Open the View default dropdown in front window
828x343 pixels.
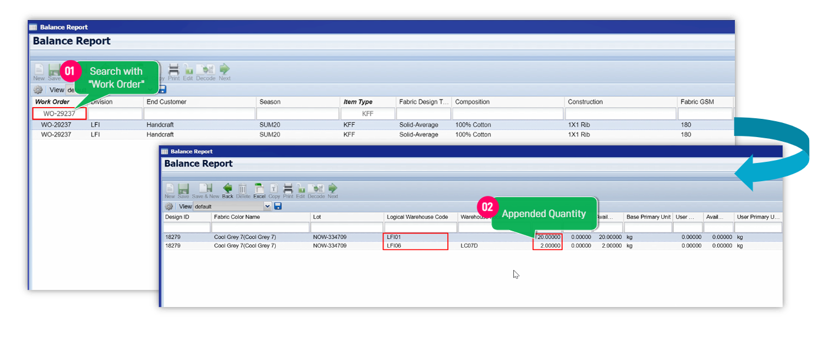coord(232,207)
